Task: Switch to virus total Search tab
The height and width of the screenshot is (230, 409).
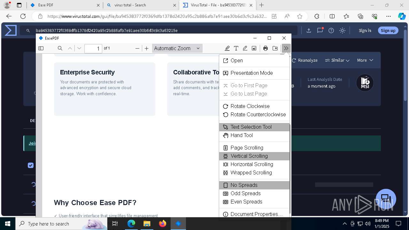Action: pos(141,5)
